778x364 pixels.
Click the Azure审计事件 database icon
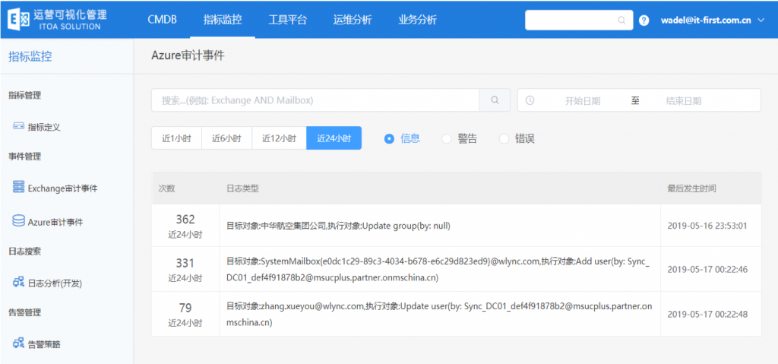[x=18, y=220]
